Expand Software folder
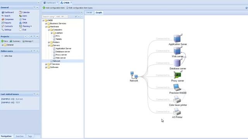 click(x=46, y=67)
